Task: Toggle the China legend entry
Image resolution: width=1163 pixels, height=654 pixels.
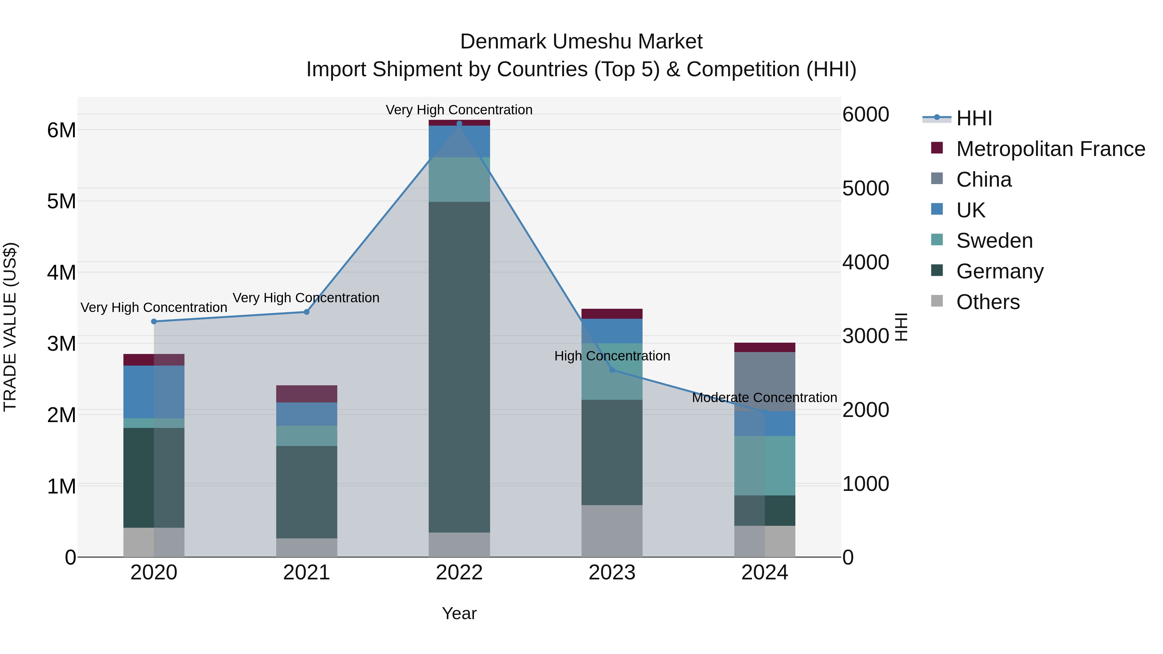Action: click(x=971, y=180)
